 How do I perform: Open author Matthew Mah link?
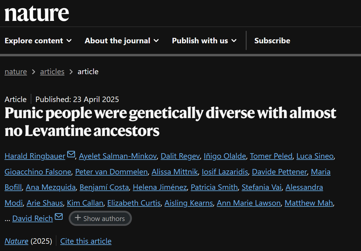tap(309, 203)
